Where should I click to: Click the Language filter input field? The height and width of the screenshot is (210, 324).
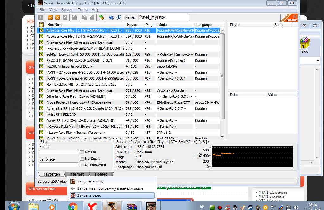pyautogui.click(x=59, y=164)
